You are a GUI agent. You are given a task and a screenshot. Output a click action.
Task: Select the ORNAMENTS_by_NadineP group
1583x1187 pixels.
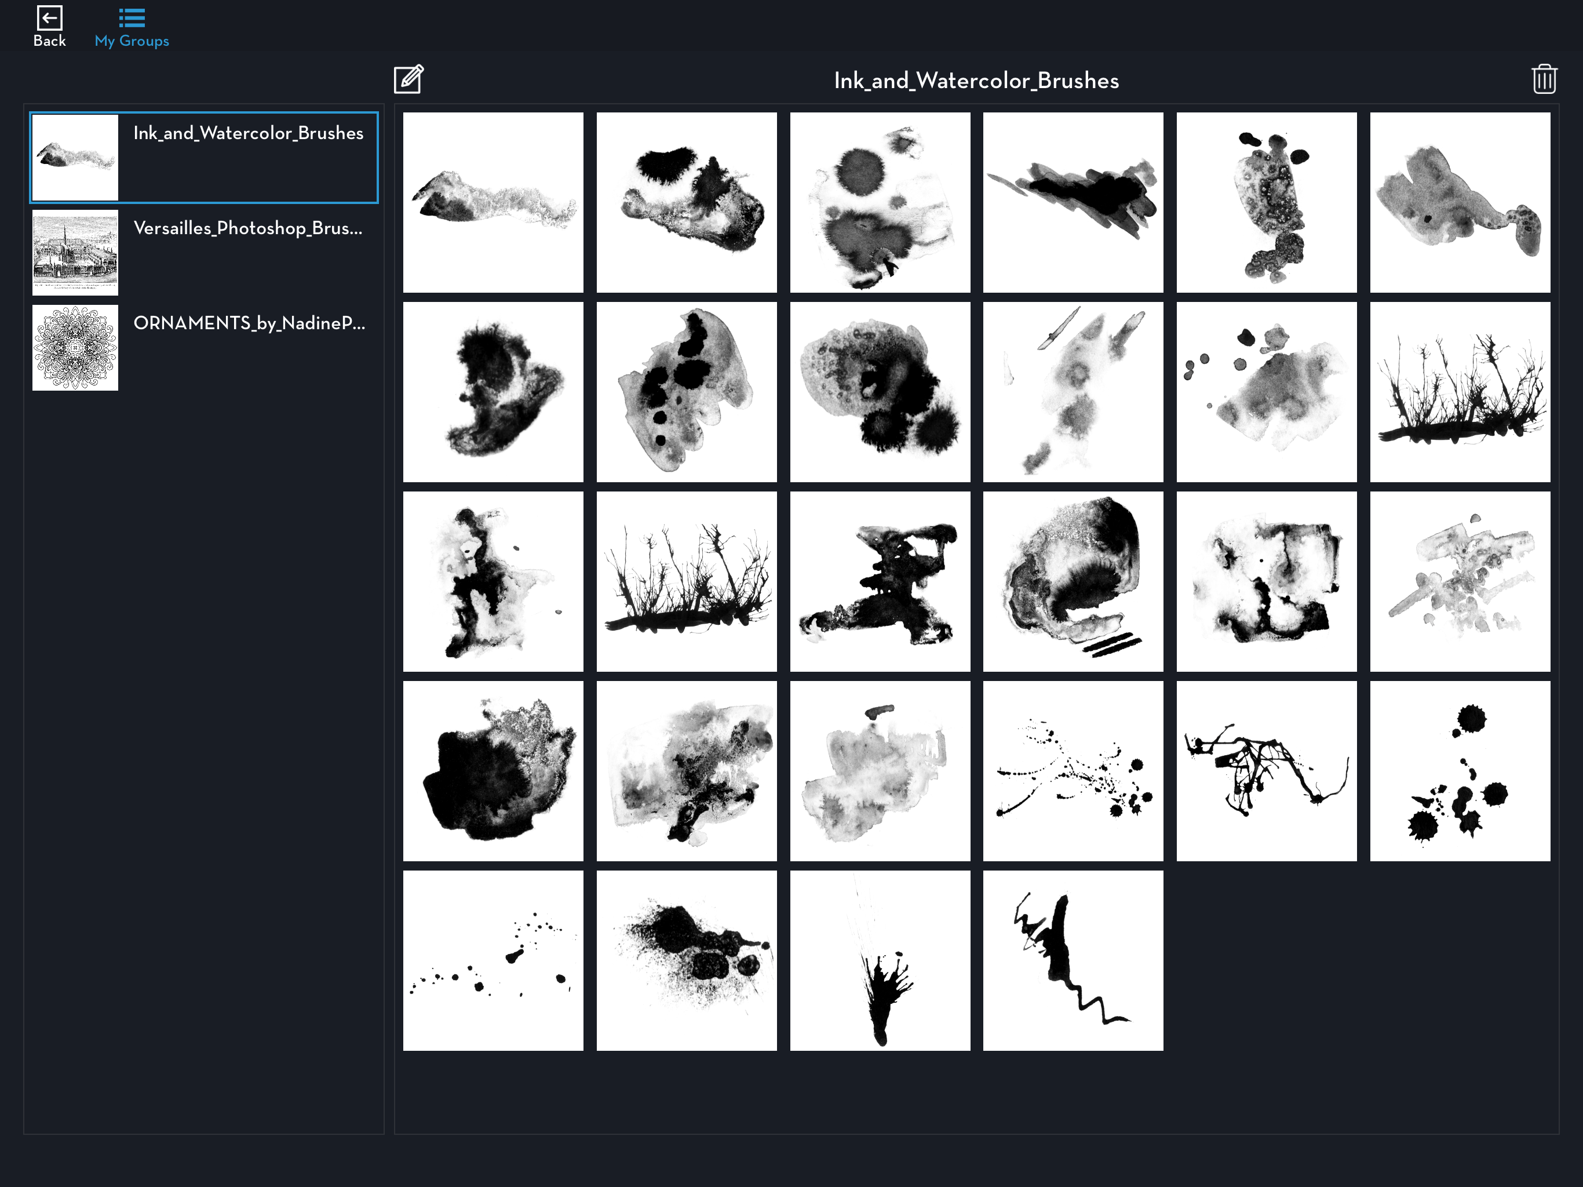[x=249, y=323]
